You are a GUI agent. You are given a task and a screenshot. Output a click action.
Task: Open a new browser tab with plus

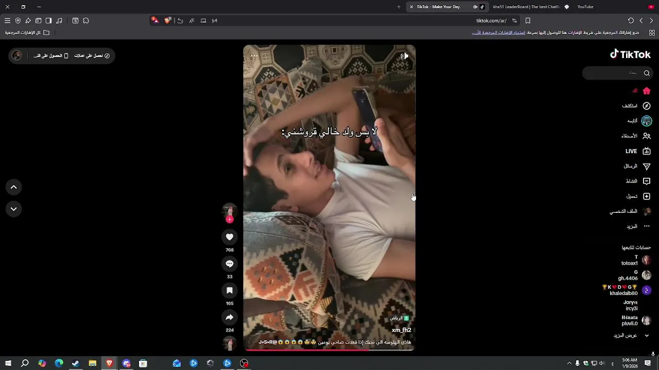tap(398, 7)
